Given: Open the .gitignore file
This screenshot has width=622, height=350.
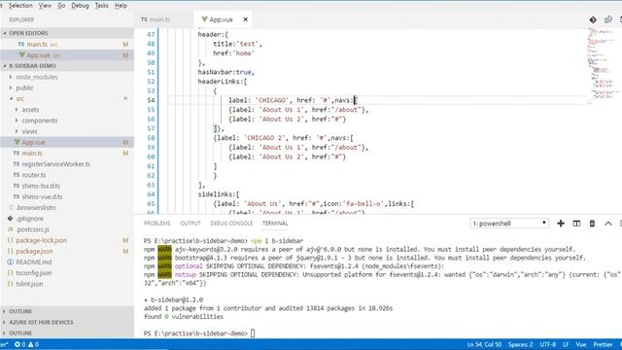Looking at the screenshot, I should (x=29, y=218).
